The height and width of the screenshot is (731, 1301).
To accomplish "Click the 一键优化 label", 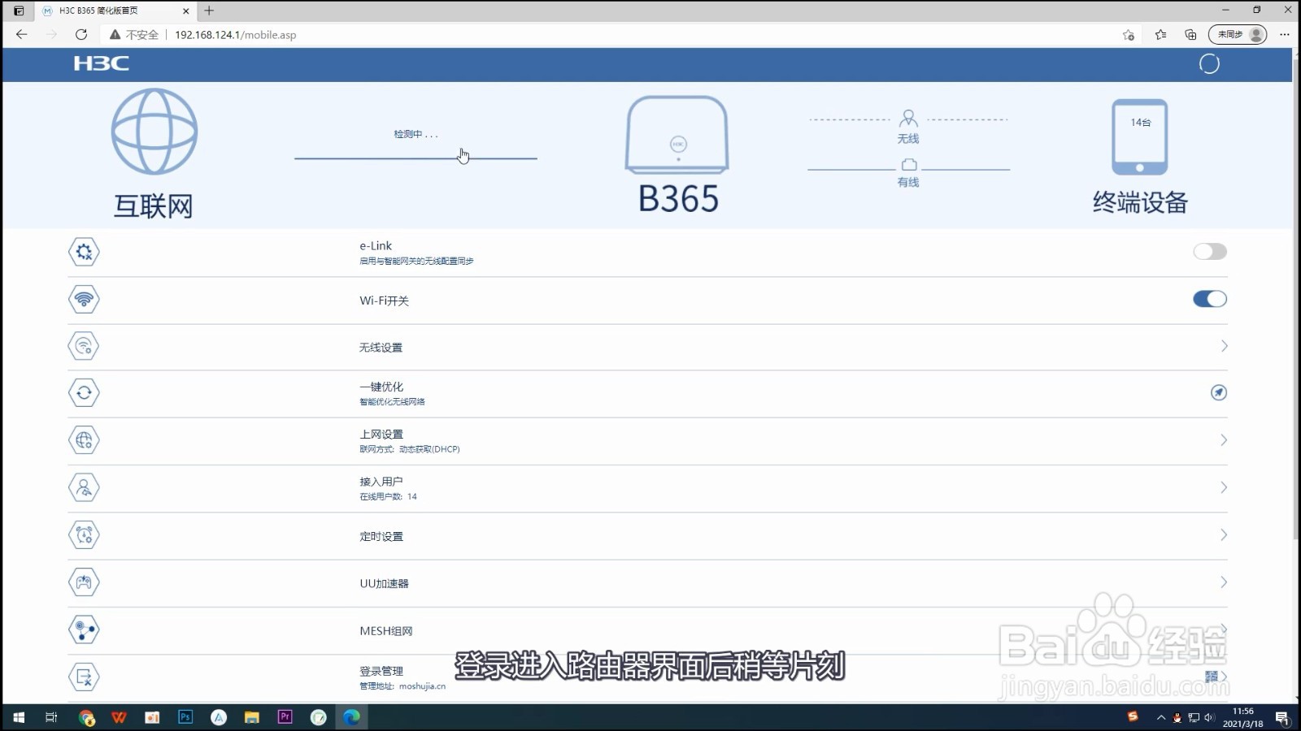I will (381, 387).
